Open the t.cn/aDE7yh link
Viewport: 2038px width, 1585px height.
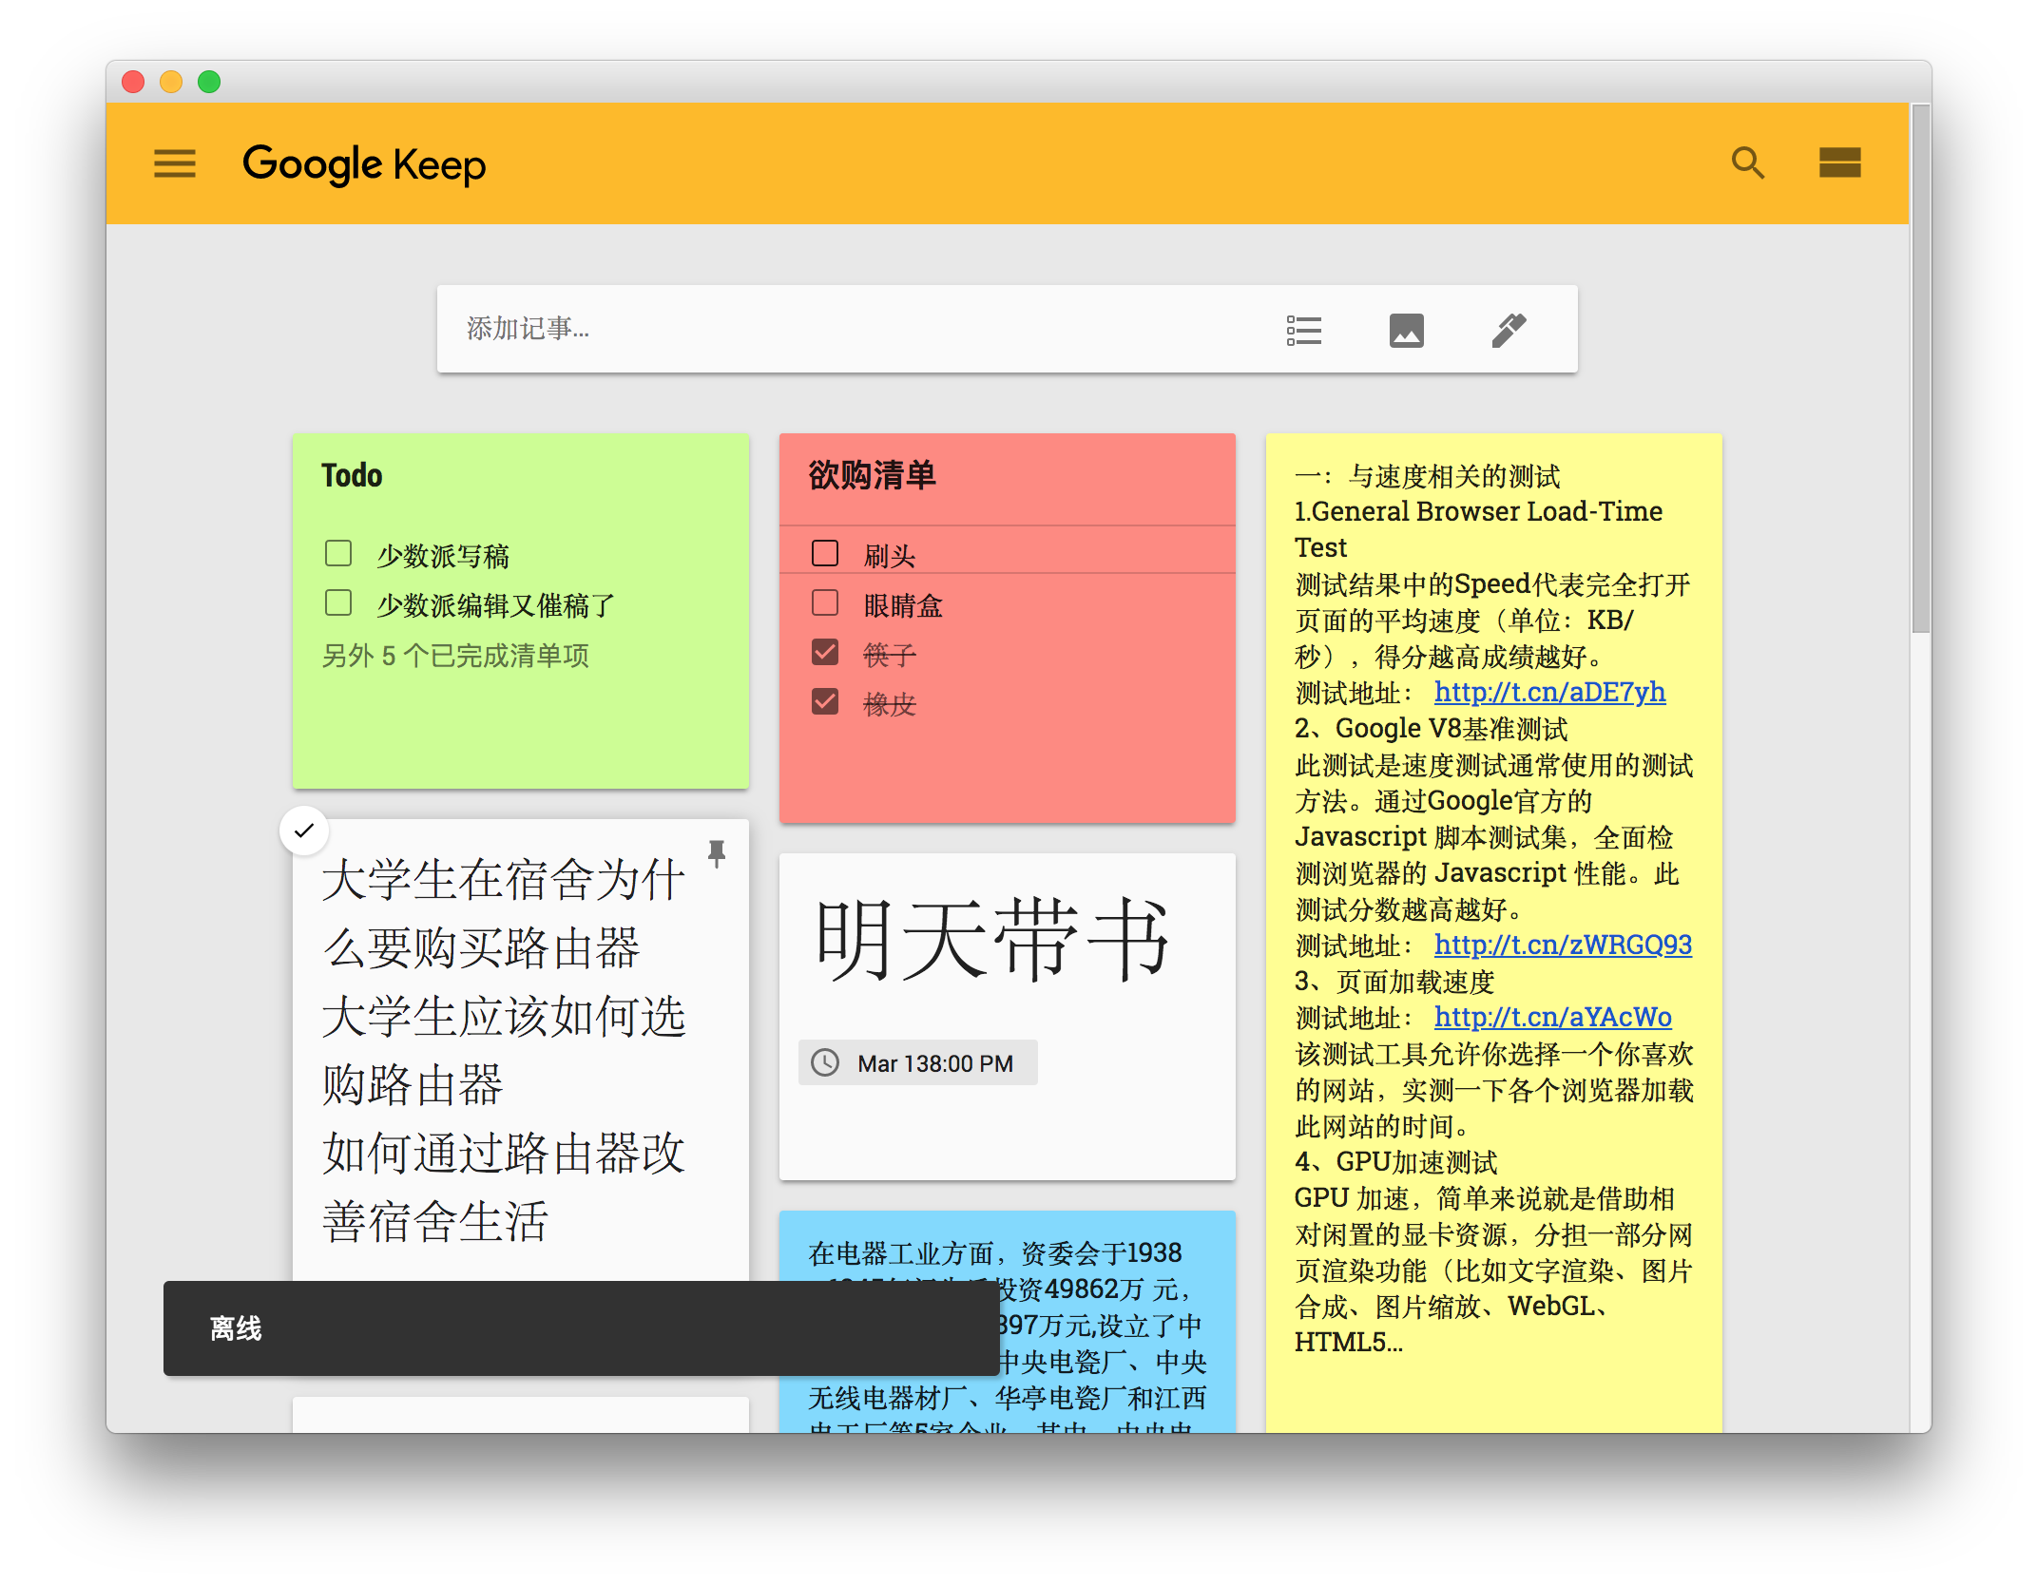pos(1549,692)
